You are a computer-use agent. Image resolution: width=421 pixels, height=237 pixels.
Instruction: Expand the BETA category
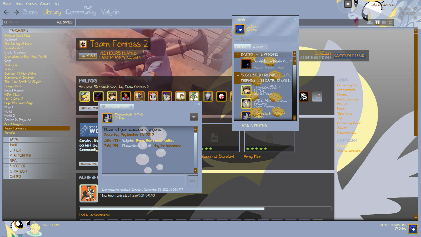[7, 140]
